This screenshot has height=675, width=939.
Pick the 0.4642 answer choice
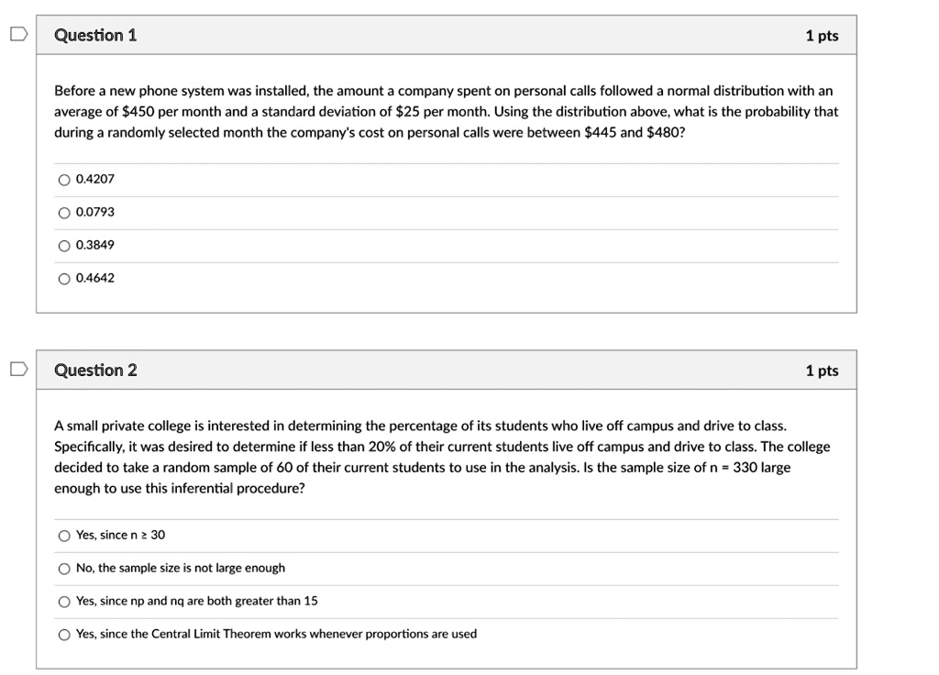[x=63, y=279]
